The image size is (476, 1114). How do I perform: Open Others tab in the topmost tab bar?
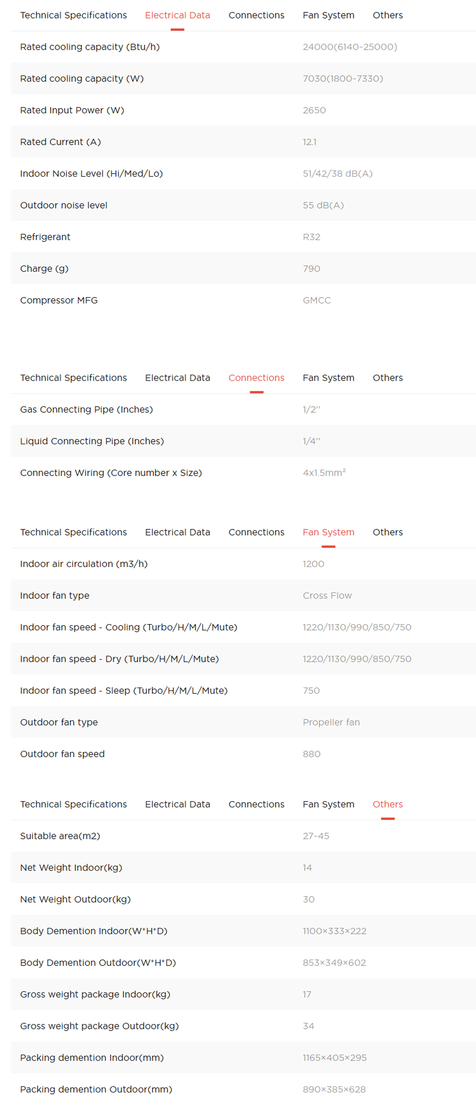(x=387, y=15)
